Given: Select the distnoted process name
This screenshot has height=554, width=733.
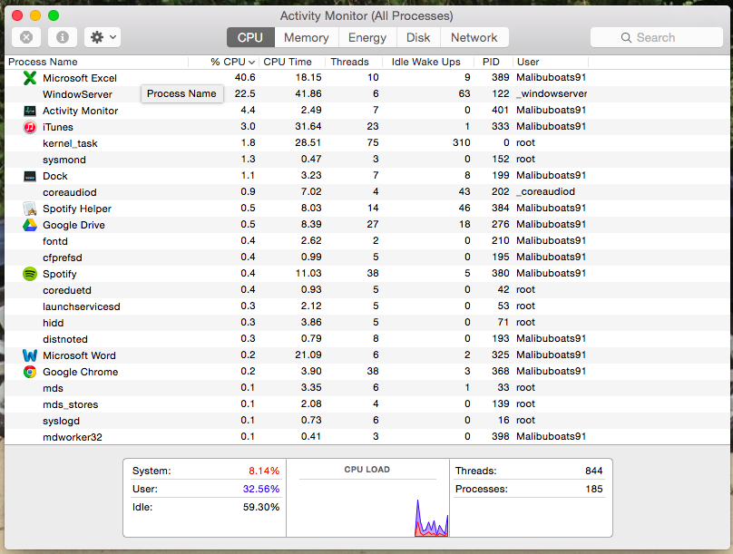Looking at the screenshot, I should click(x=65, y=340).
